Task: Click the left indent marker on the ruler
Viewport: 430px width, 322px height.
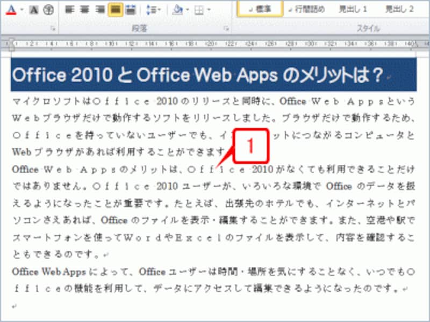Action: coord(11,45)
